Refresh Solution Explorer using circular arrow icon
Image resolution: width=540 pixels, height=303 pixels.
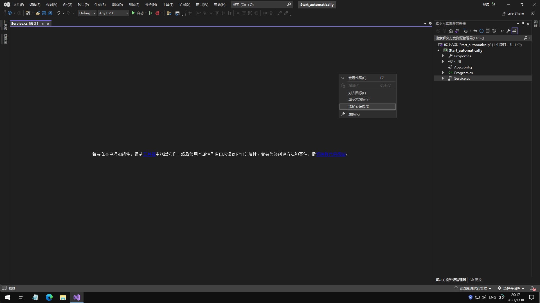[x=481, y=31]
